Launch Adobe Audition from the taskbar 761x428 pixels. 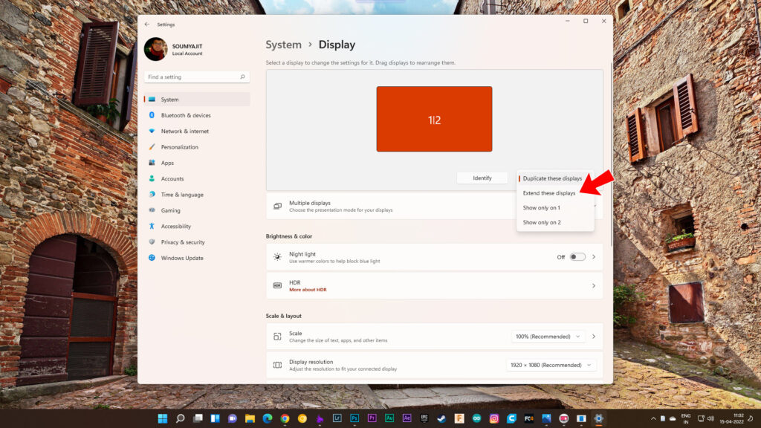(389, 418)
